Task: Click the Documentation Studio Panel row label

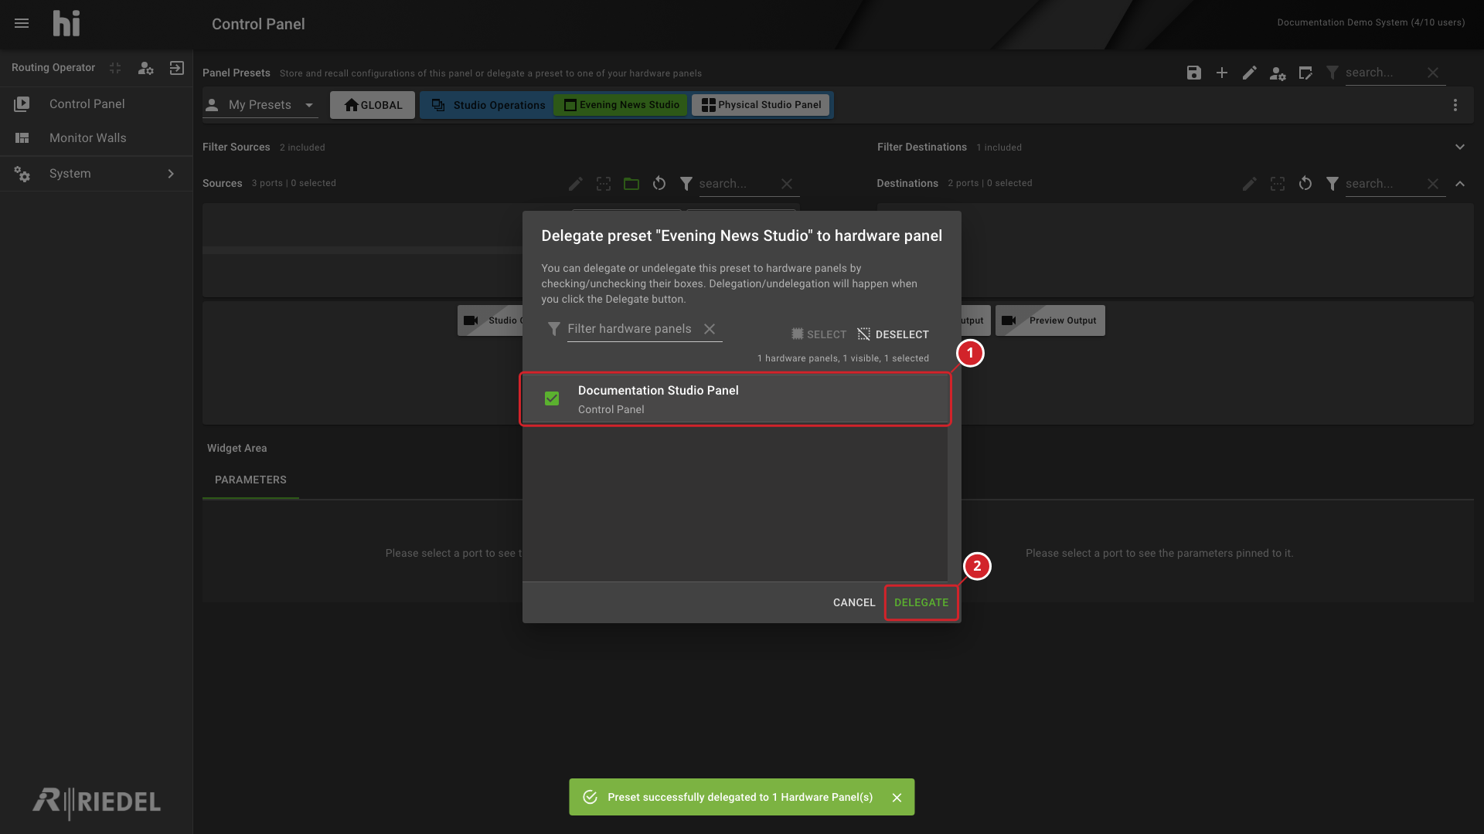Action: 659,391
